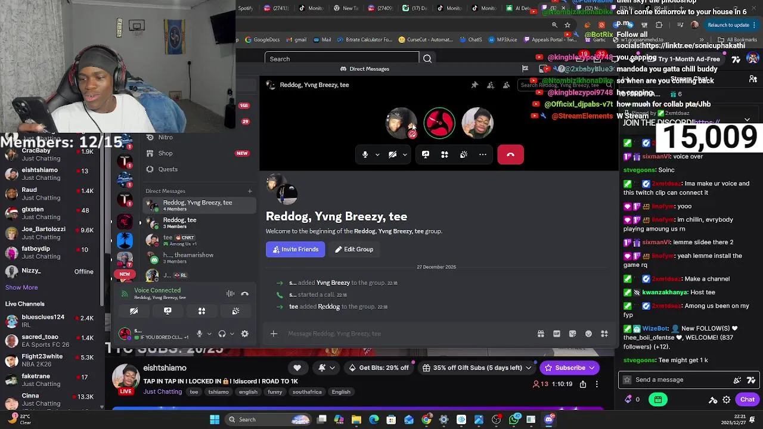Open sticker picker in message bar

(572, 334)
